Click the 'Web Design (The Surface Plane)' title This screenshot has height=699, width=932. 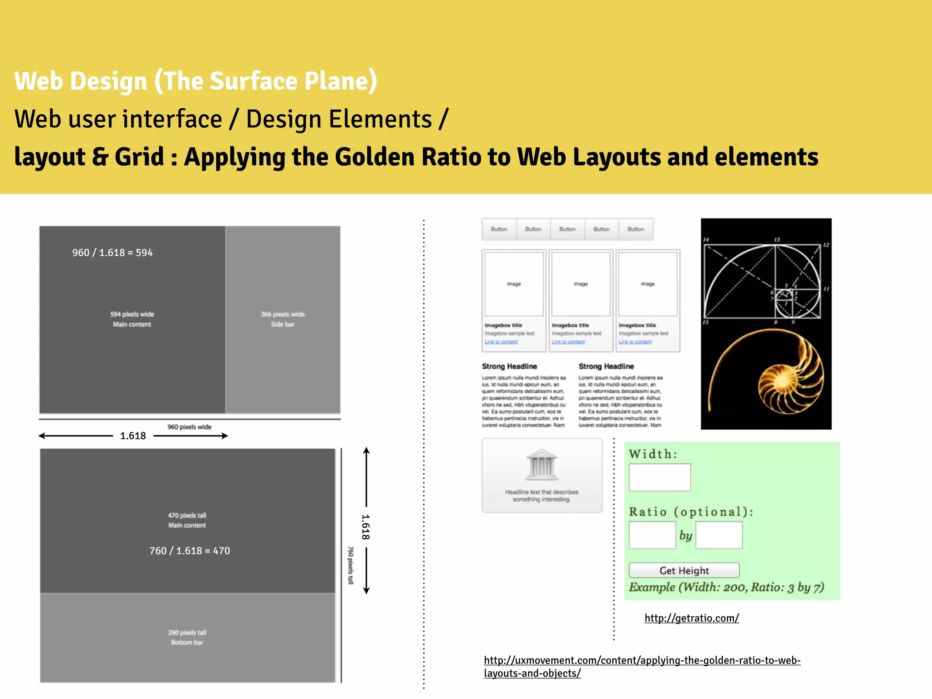tap(196, 81)
